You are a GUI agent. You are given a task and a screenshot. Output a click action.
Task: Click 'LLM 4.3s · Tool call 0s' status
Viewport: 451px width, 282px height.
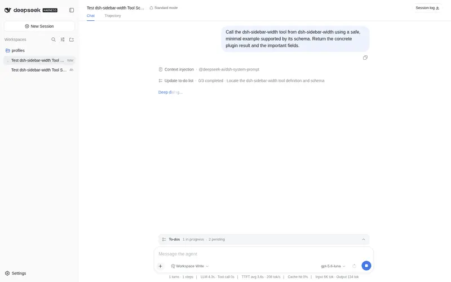(217, 277)
